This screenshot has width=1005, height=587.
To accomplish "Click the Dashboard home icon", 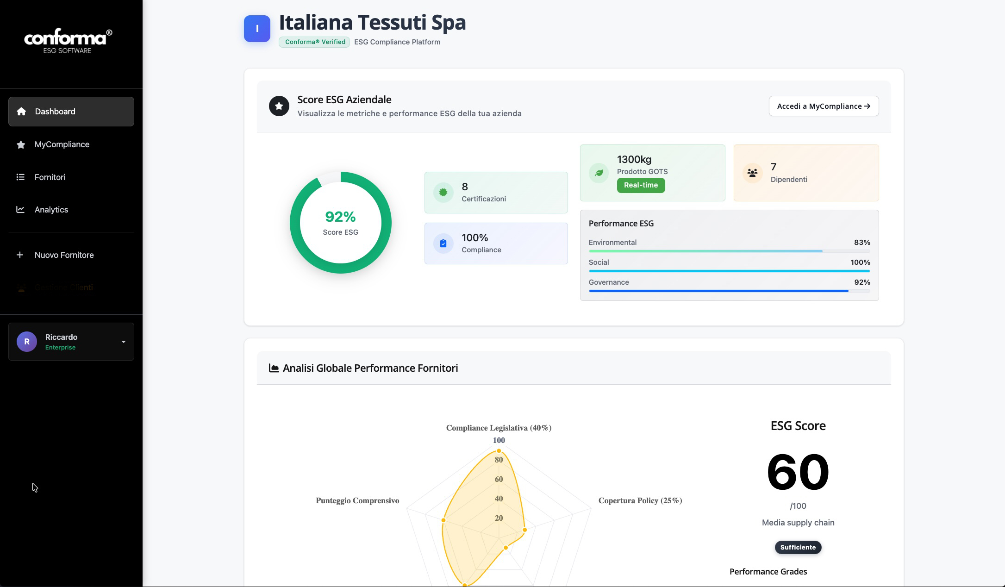I will [21, 112].
